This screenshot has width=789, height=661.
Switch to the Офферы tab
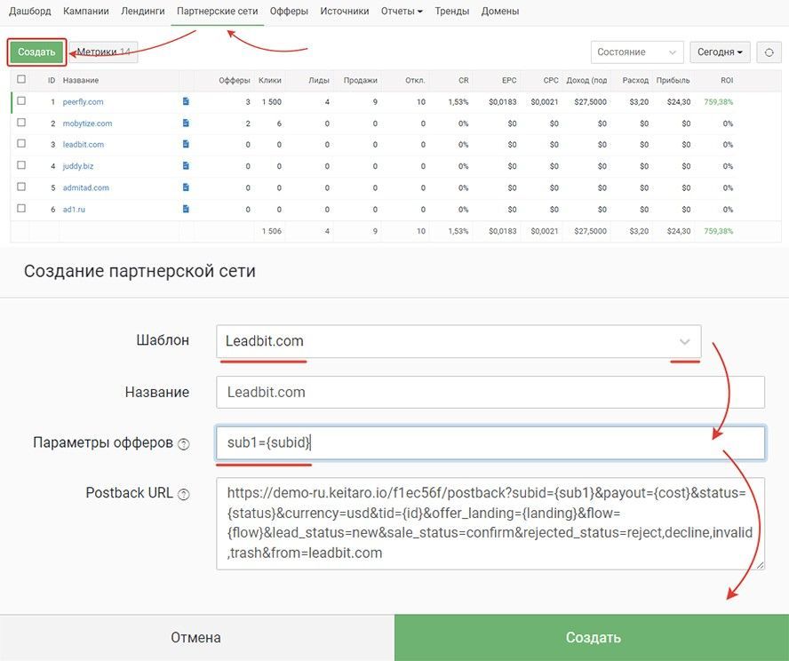point(290,12)
